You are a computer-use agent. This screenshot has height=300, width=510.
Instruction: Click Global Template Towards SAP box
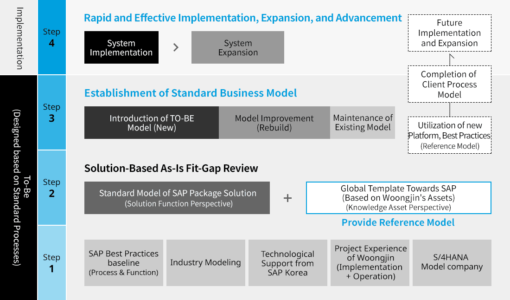[398, 198]
